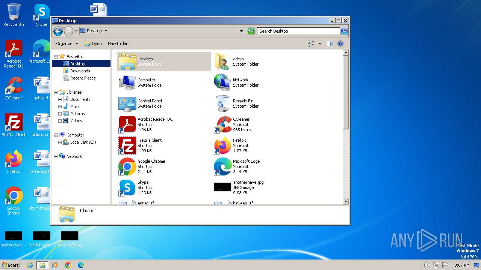Select the admin folder icon in Explorer
Viewport: 481px width, 270px height.
pos(222,61)
